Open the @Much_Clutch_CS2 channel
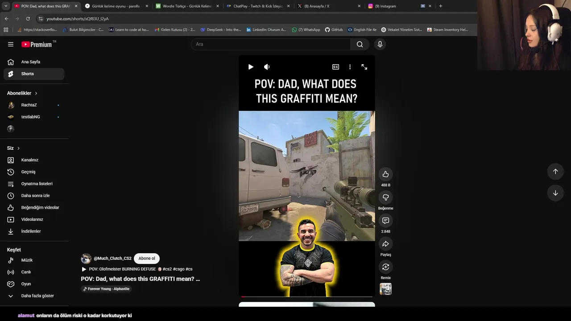571x321 pixels. (x=112, y=259)
